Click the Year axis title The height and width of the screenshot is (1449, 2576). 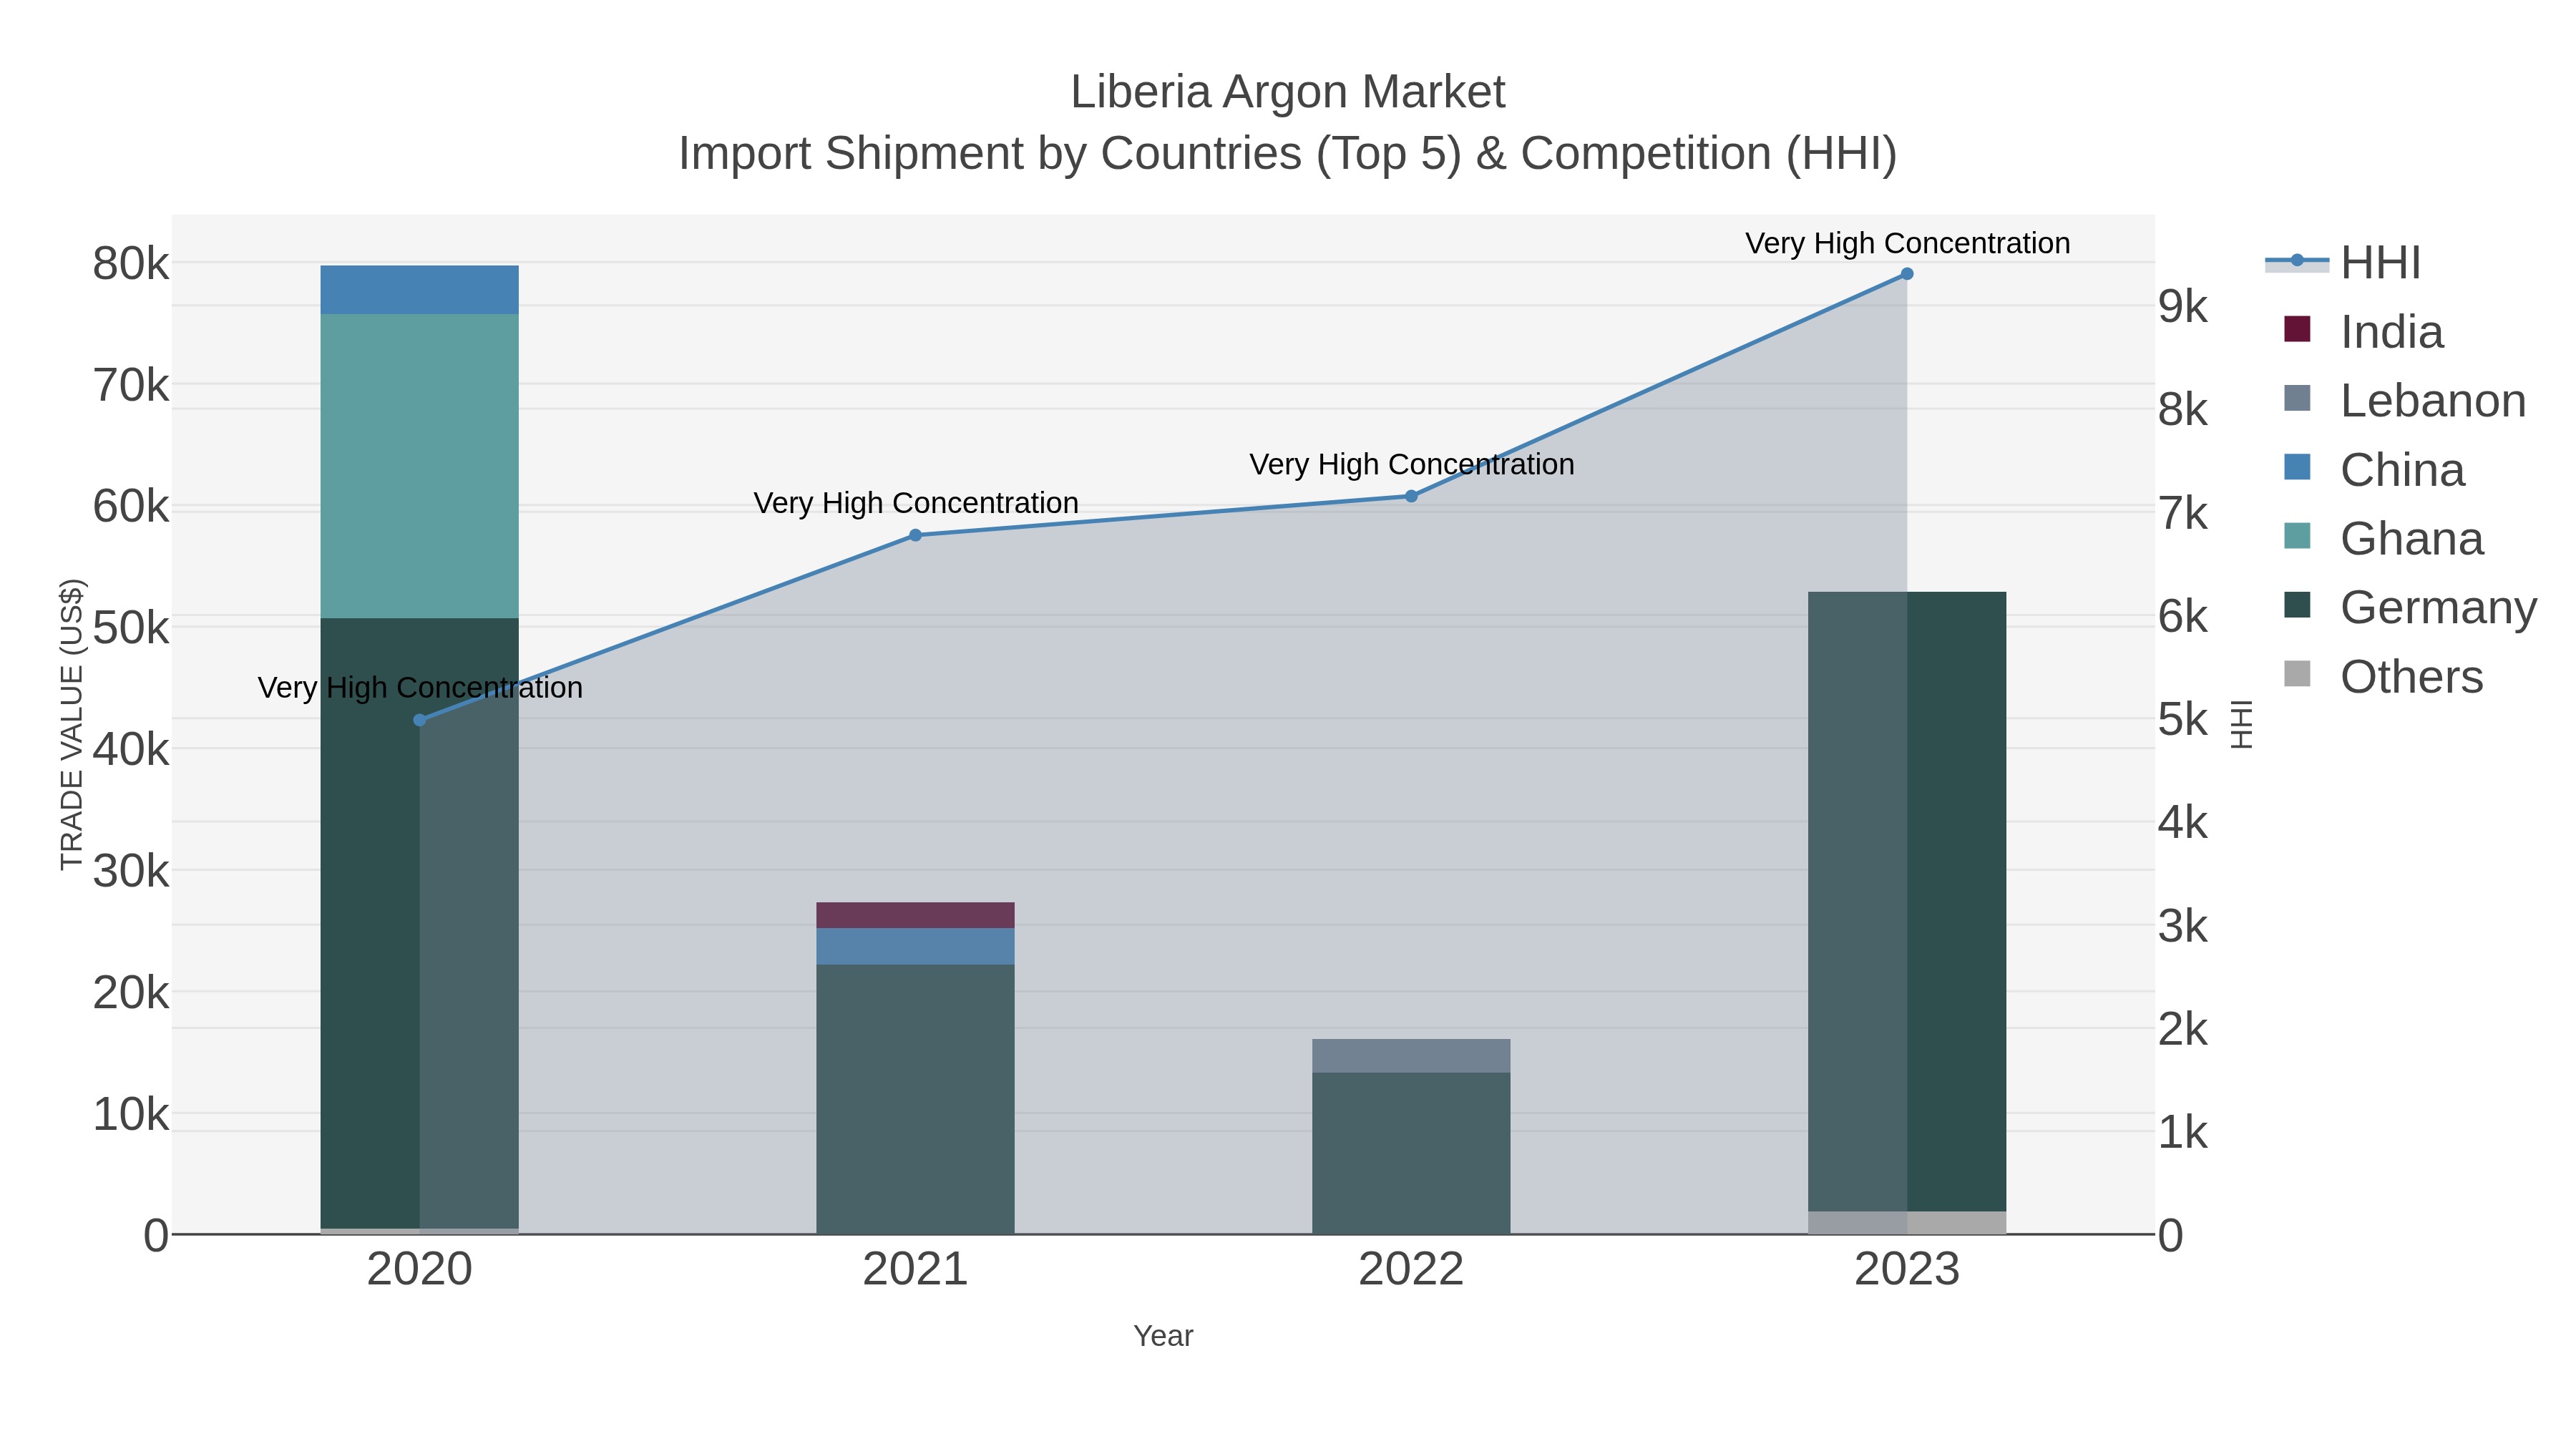(x=1163, y=1336)
